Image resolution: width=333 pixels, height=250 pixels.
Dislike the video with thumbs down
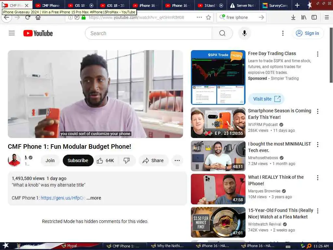pyautogui.click(x=127, y=160)
